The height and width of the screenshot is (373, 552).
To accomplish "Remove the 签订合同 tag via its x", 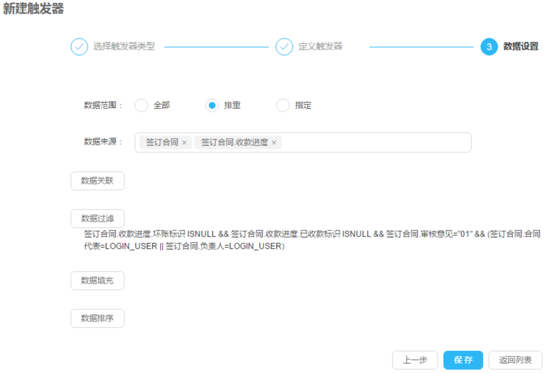I will [184, 143].
